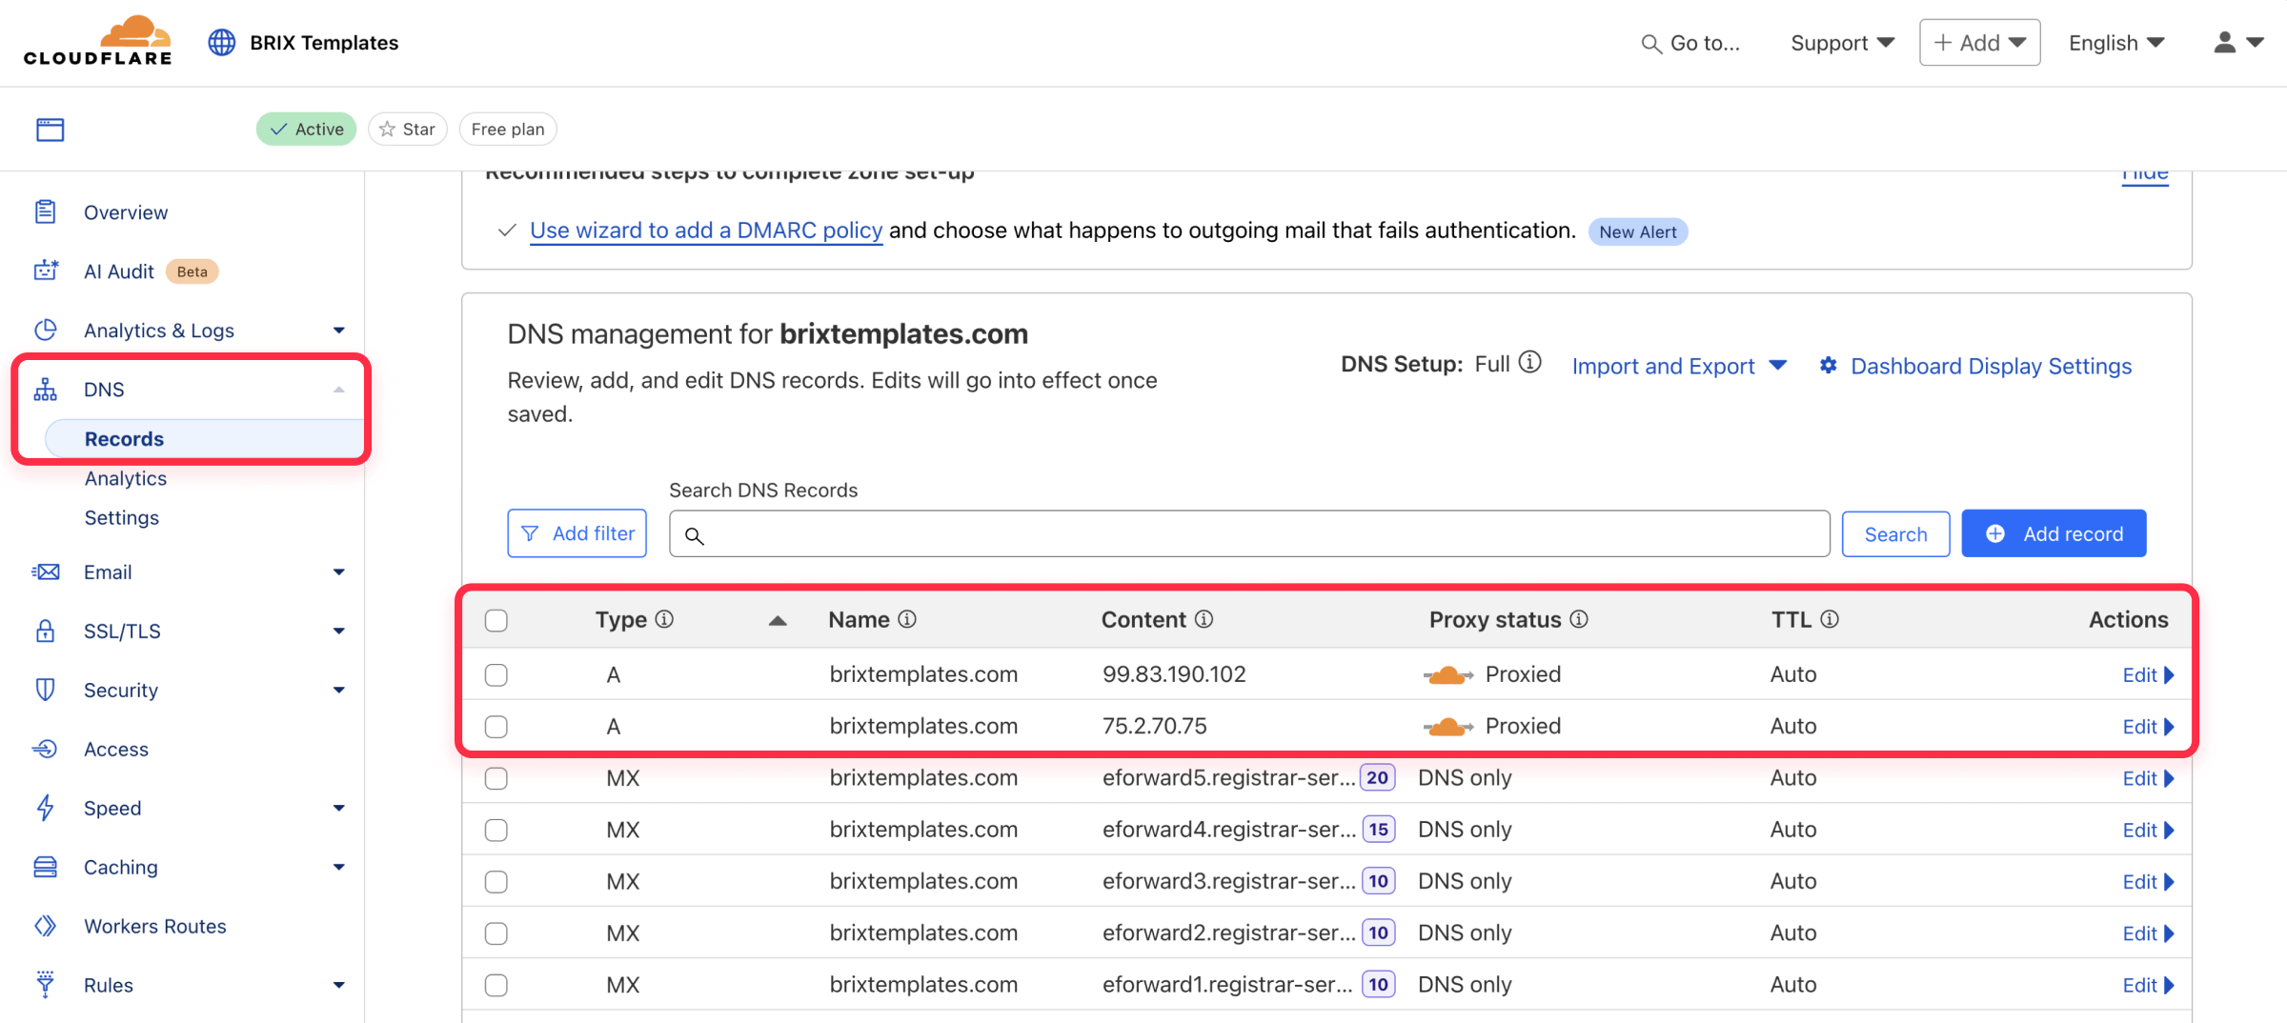The image size is (2287, 1023).
Task: Go to Workers Routes
Action: click(155, 926)
